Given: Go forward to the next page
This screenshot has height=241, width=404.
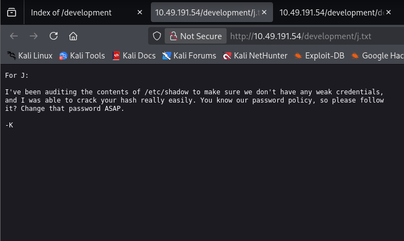Looking at the screenshot, I should pyautogui.click(x=34, y=36).
